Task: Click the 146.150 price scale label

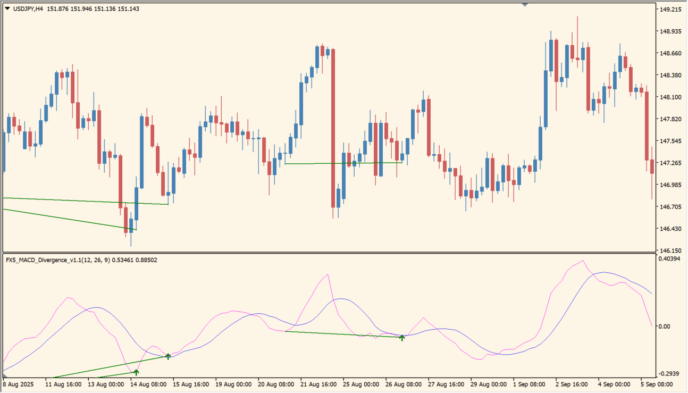Action: pyautogui.click(x=670, y=250)
